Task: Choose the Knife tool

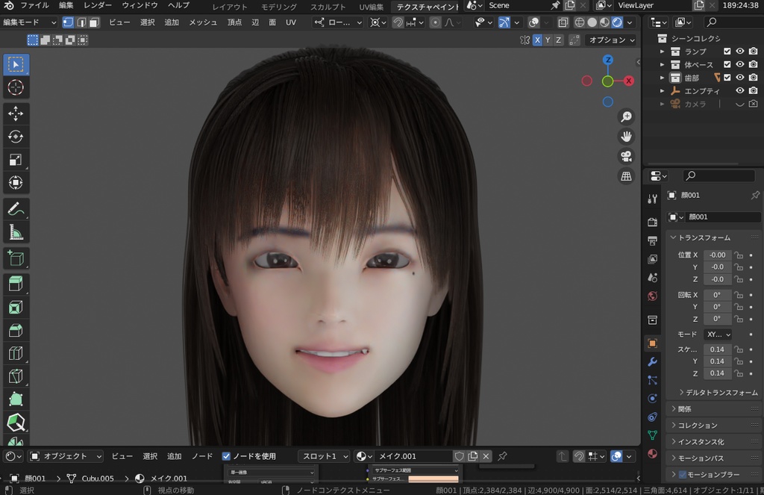Action: [x=16, y=376]
